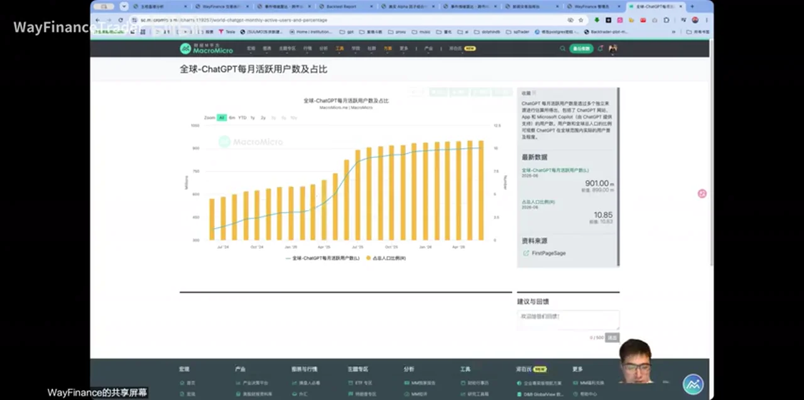Select the YTD zoom range
This screenshot has width=804, height=400.
tap(242, 118)
